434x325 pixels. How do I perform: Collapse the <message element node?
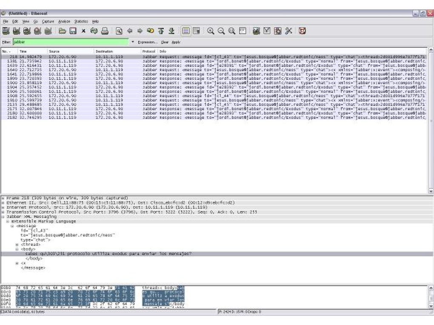point(12,226)
